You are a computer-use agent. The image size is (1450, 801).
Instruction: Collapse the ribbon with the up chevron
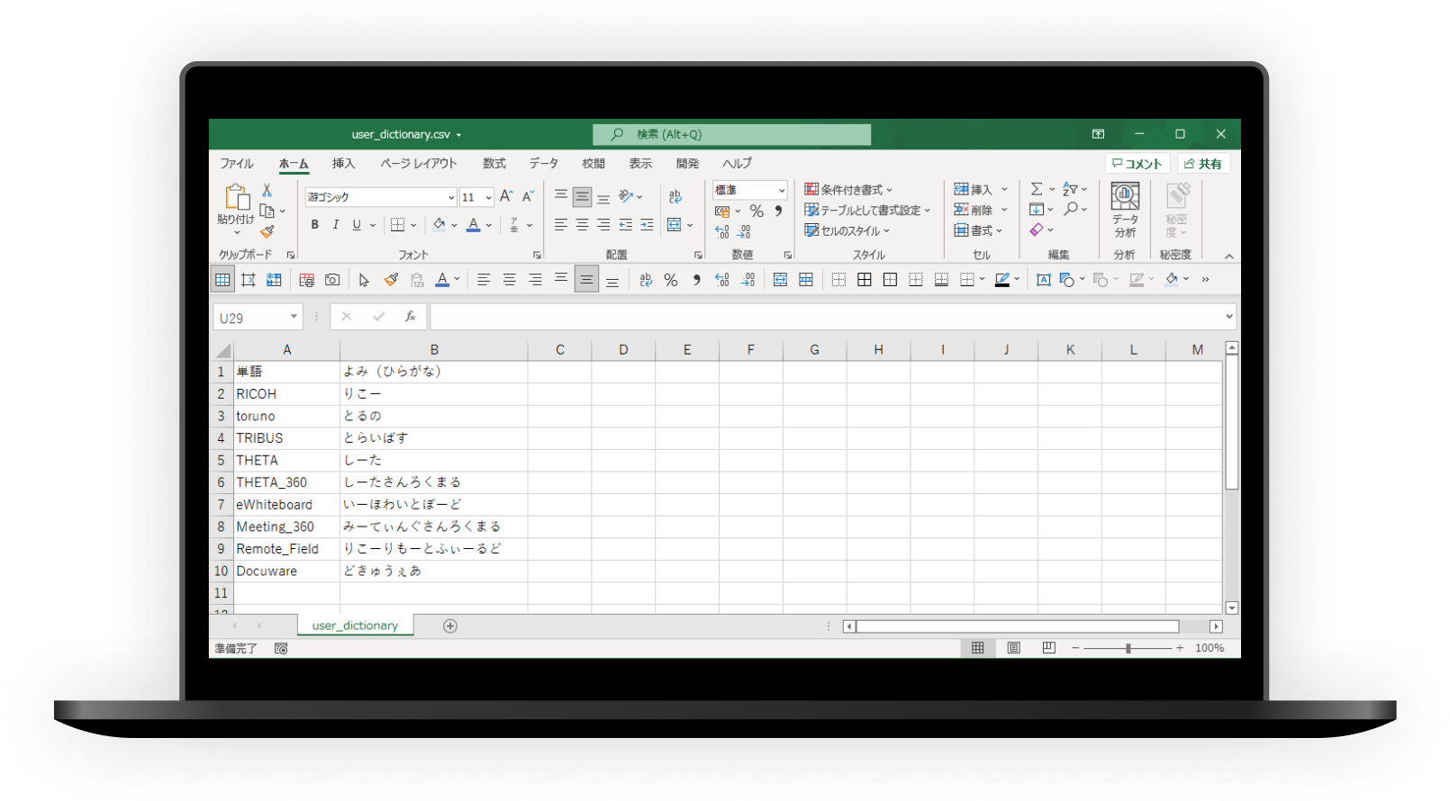[1229, 256]
